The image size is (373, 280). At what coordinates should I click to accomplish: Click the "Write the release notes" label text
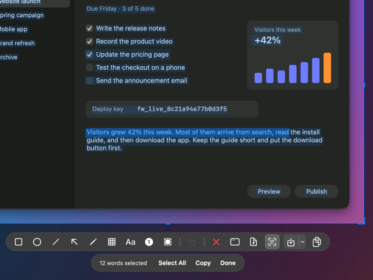[131, 28]
